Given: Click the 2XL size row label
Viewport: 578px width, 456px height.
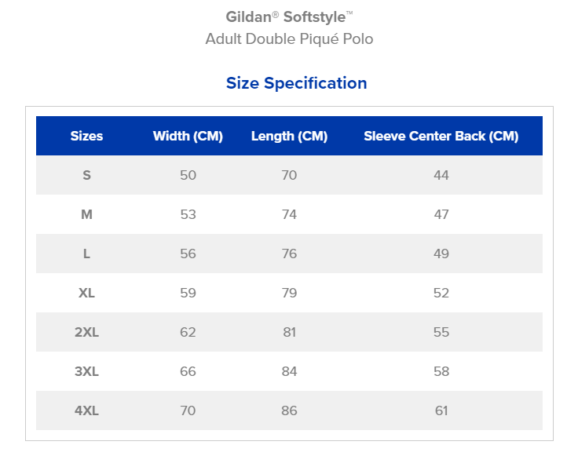Looking at the screenshot, I should (x=86, y=332).
